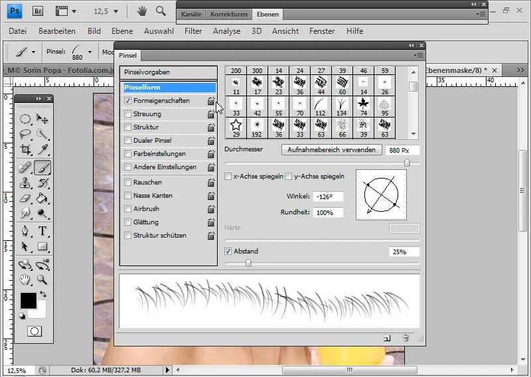Delete brush trash icon

[406, 338]
